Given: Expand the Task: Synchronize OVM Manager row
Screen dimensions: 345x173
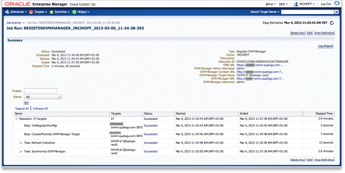Looking at the screenshot, I should (x=21, y=151).
